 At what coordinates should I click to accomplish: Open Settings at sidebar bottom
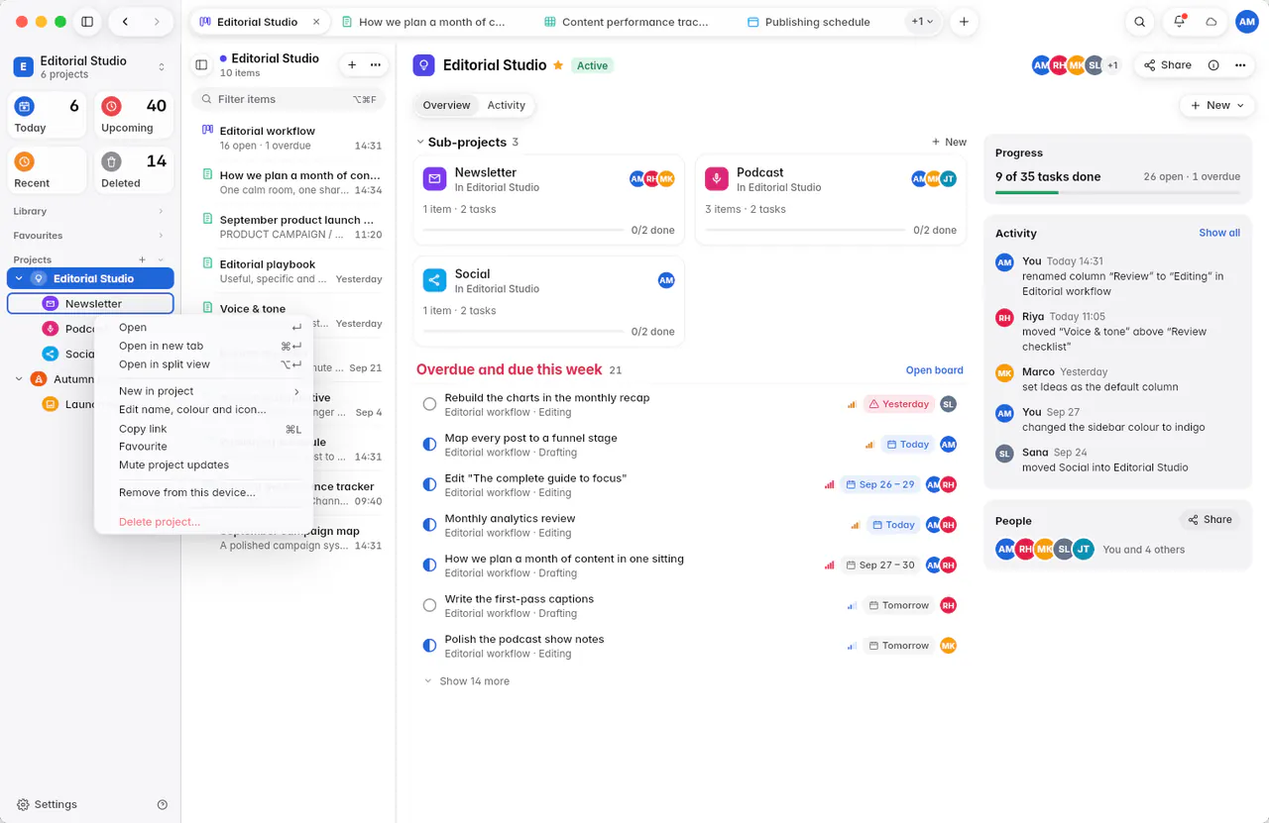47,805
